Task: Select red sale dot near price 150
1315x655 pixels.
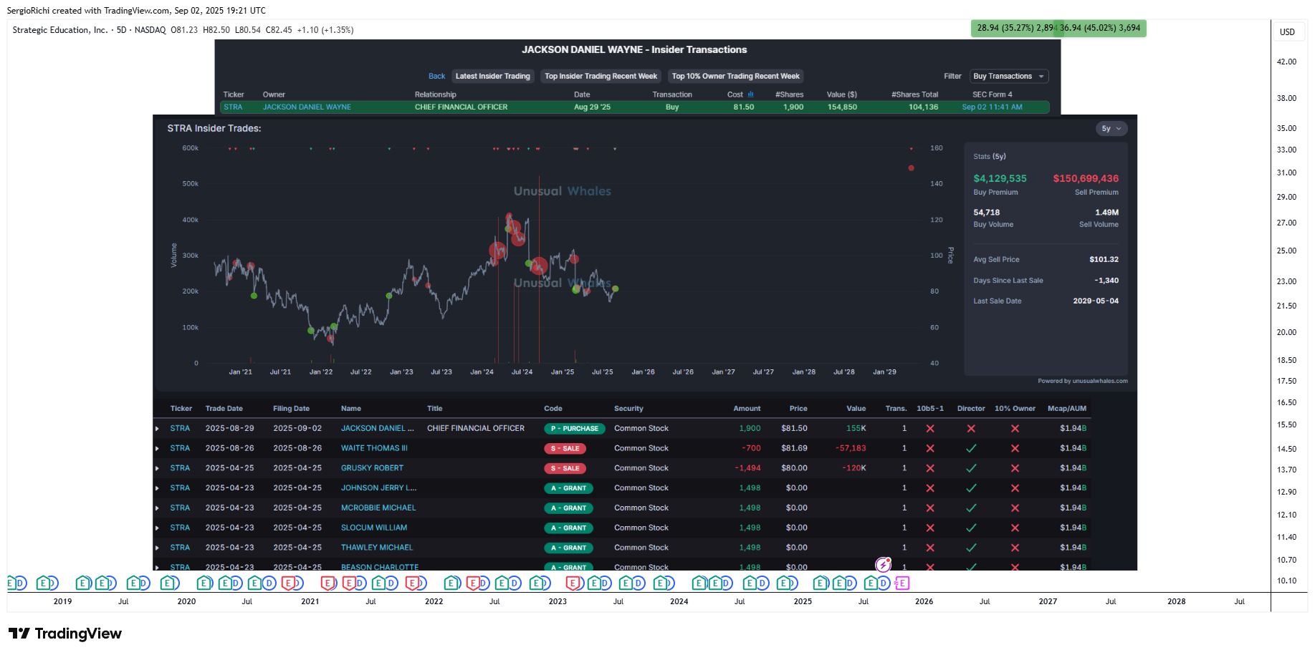Action: (911, 168)
